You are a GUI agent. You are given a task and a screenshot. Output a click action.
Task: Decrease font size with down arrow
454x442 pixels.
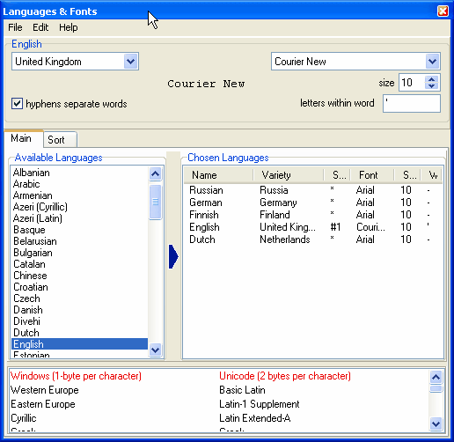[x=431, y=86]
